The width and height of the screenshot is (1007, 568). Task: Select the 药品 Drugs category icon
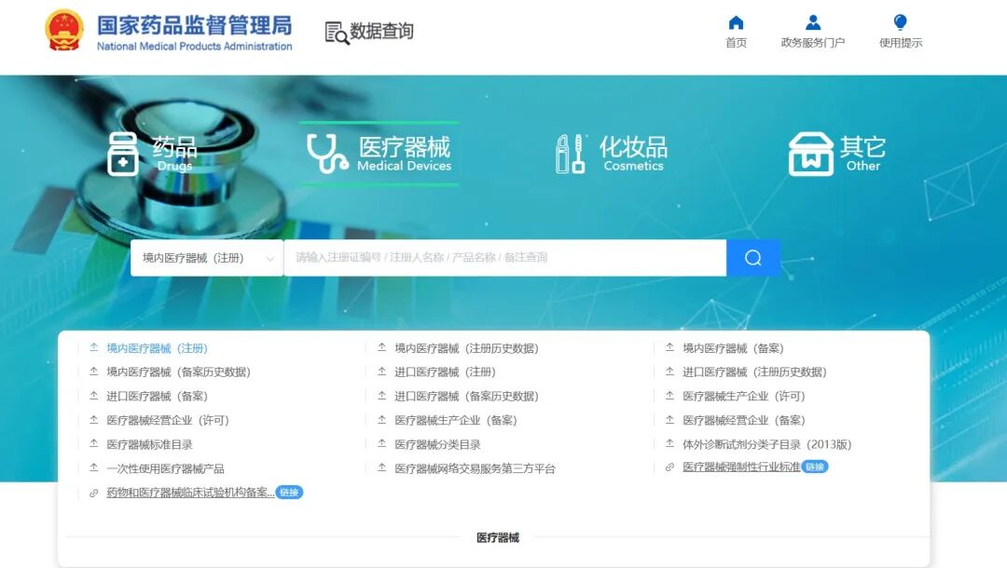pos(123,151)
